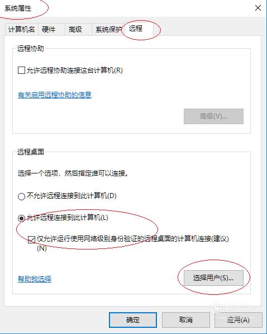Viewport: 267px width, 334px height.
Task: Click the 取消 button
Action: click(x=186, y=319)
